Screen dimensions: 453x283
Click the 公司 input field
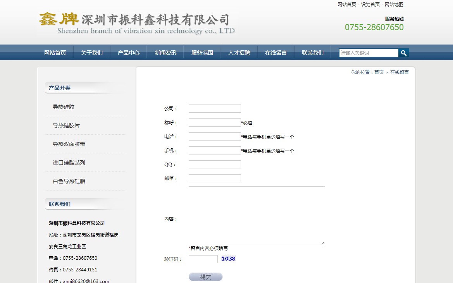(x=215, y=109)
